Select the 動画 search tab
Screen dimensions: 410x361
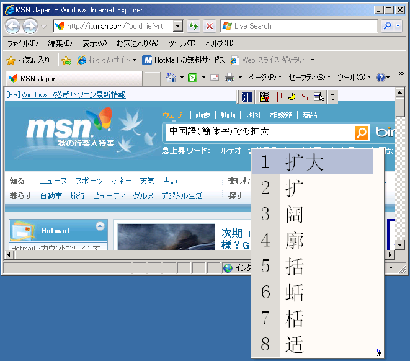tap(228, 115)
